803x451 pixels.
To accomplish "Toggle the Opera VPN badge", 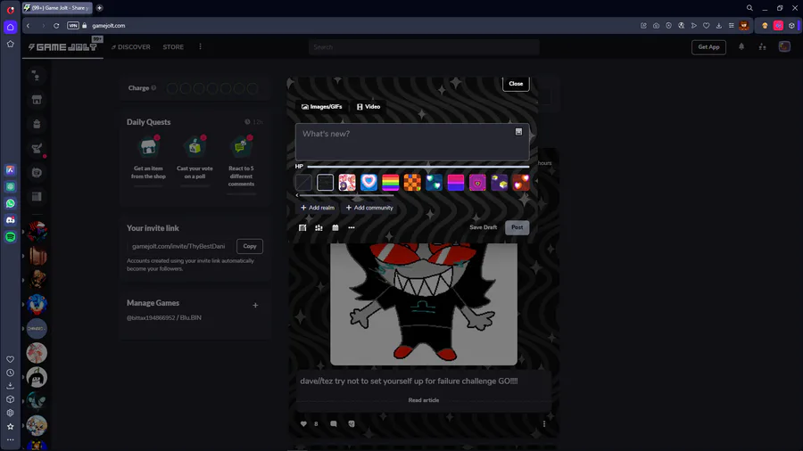I will pyautogui.click(x=73, y=26).
